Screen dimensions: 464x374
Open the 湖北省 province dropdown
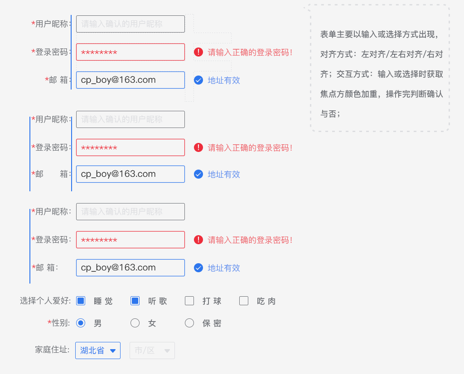[x=98, y=350]
